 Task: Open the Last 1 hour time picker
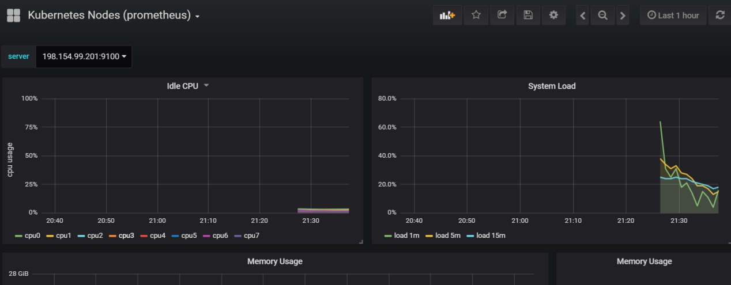pos(673,16)
